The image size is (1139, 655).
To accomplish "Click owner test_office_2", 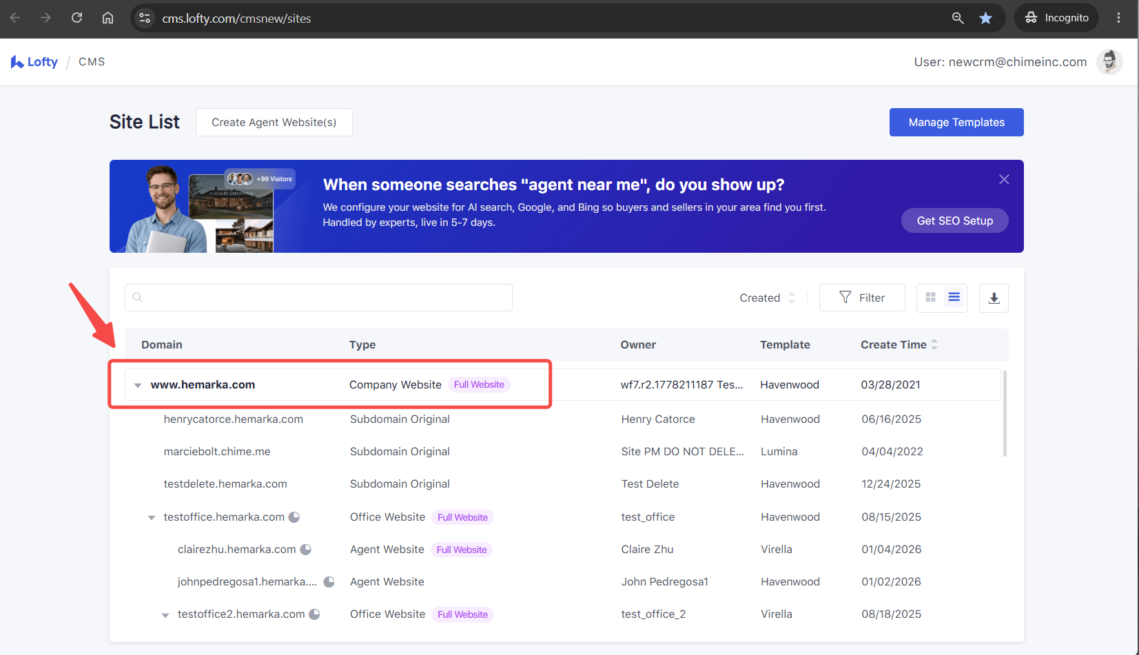I will [653, 614].
